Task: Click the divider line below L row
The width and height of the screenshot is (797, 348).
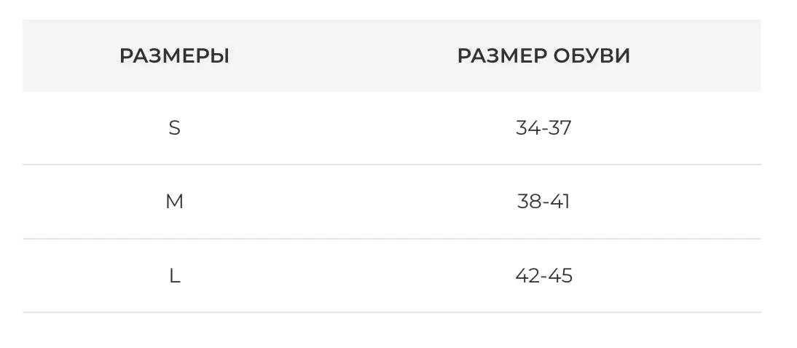Action: click(x=392, y=312)
